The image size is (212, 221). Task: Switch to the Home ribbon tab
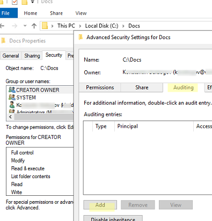31,13
